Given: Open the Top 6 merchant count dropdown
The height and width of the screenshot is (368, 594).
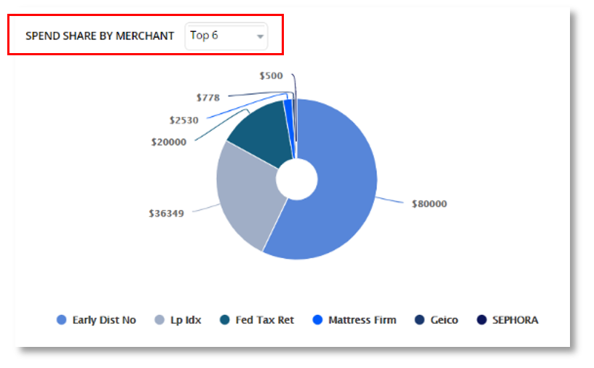Looking at the screenshot, I should pyautogui.click(x=226, y=36).
